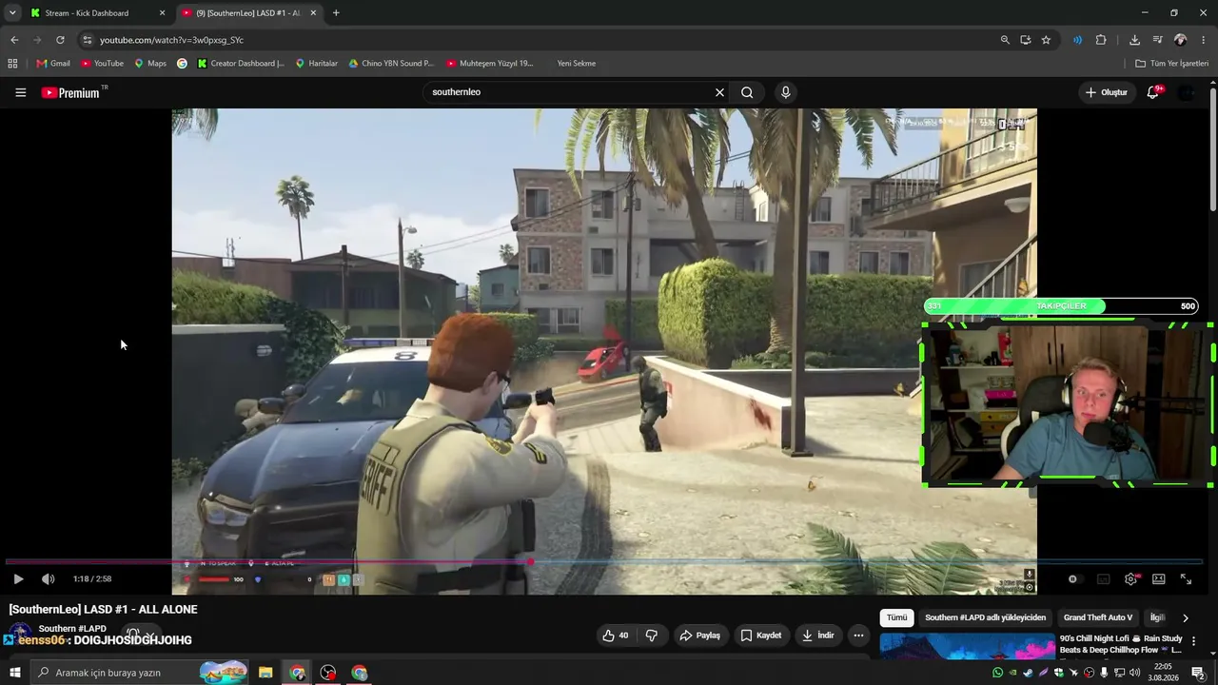Save the video with Kaydet
This screenshot has height=685, width=1218.
[761, 636]
